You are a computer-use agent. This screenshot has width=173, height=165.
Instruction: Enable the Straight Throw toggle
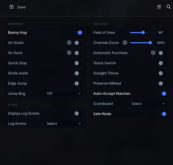[162, 73]
